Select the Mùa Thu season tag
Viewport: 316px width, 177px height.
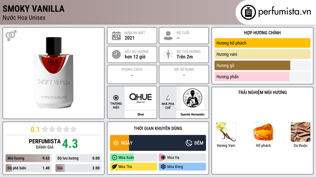133,167
